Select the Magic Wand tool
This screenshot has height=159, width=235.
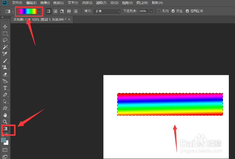[x=5, y=47]
